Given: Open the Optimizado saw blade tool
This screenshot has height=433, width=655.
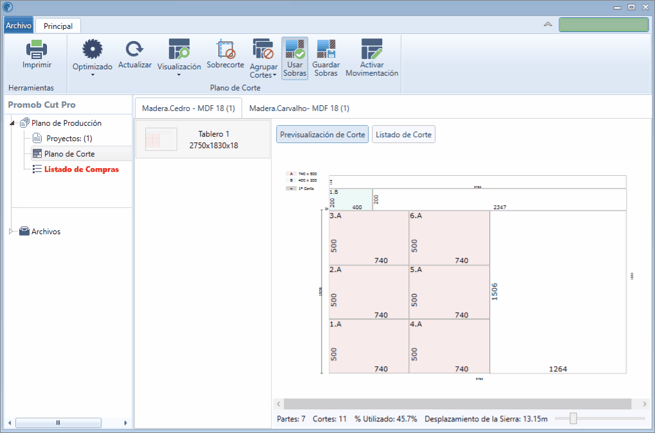Looking at the screenshot, I should click(x=92, y=49).
